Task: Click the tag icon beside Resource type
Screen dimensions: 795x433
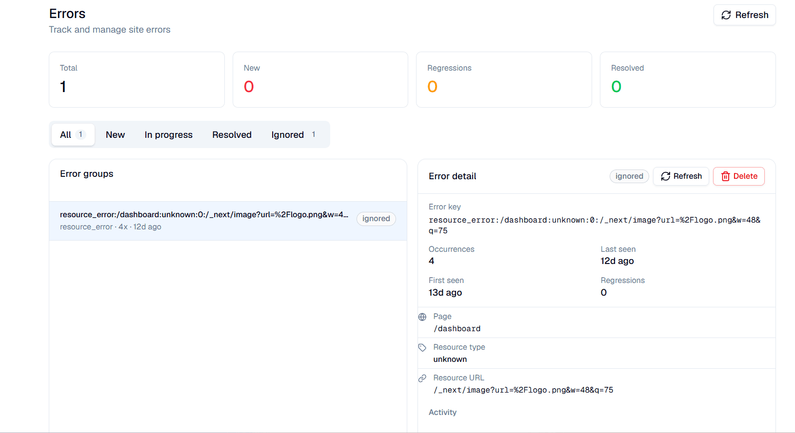Action: coord(422,348)
